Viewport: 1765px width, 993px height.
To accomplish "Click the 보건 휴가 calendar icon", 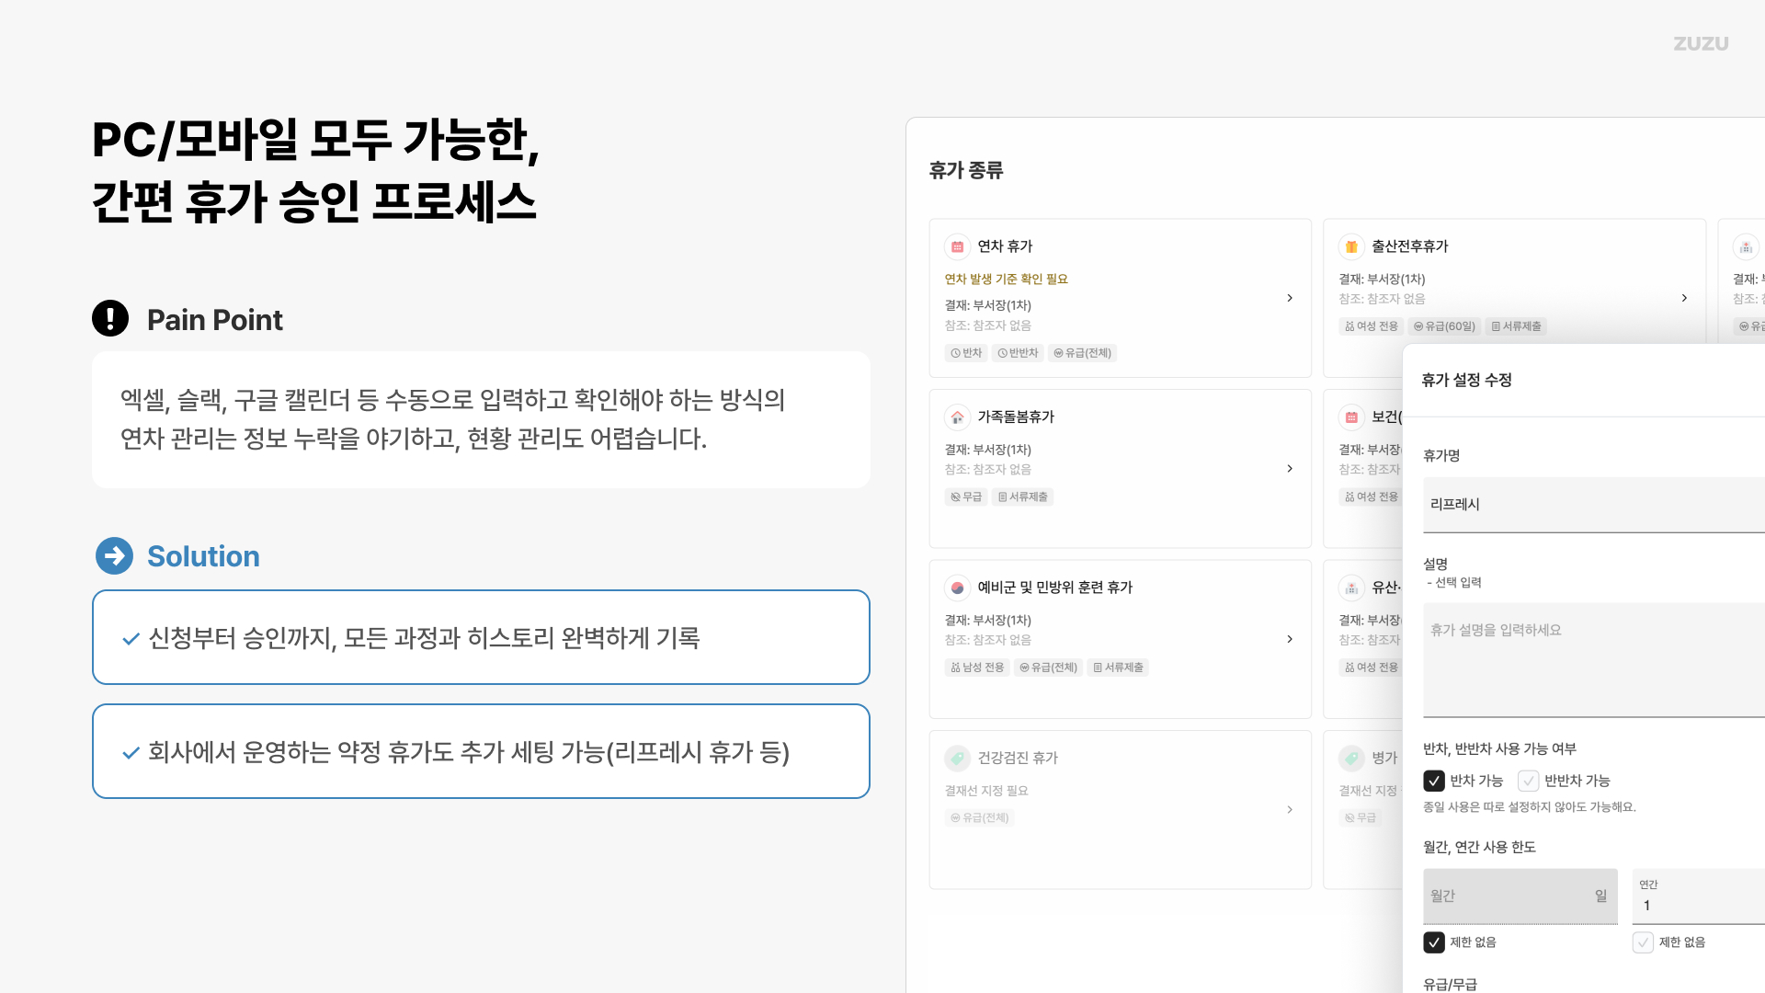I will (x=1351, y=417).
